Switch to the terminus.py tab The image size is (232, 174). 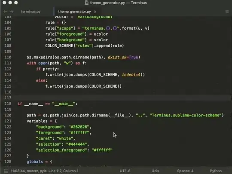31,12
